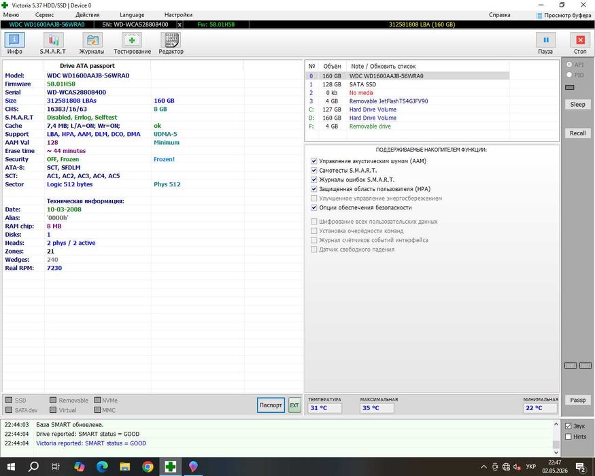
Task: Click the volume tray icon
Action: coord(517,467)
